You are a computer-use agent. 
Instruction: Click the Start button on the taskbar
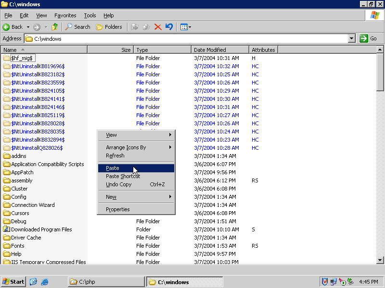[x=13, y=282]
